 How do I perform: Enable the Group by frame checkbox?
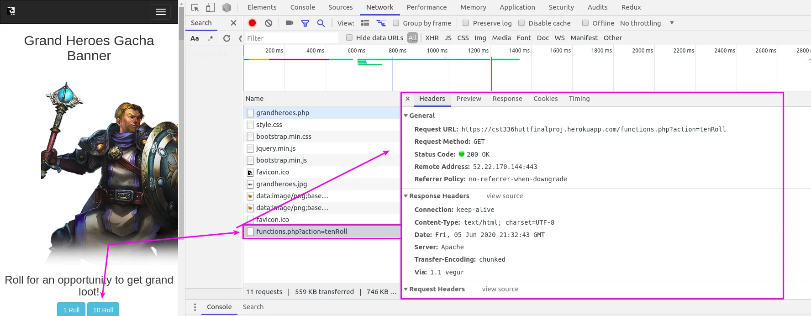[x=396, y=23]
